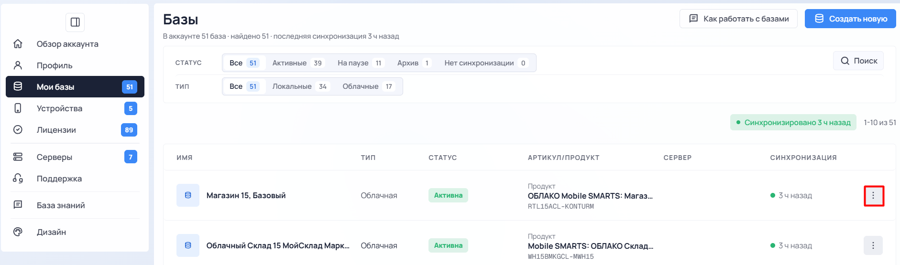Click Активна badge in Облачный Склад 15 row
The width and height of the screenshot is (900, 265).
[x=448, y=245]
